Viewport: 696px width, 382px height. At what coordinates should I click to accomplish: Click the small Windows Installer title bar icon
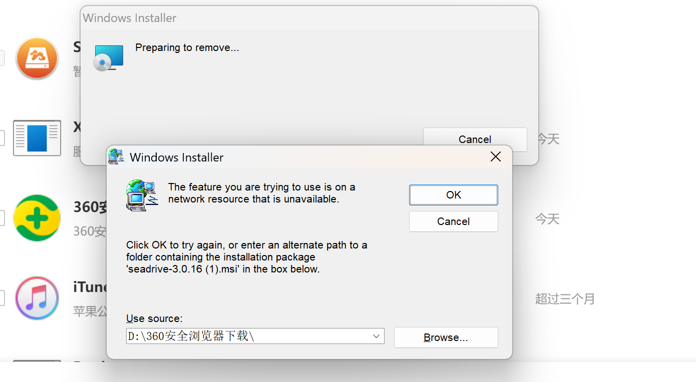pyautogui.click(x=116, y=157)
